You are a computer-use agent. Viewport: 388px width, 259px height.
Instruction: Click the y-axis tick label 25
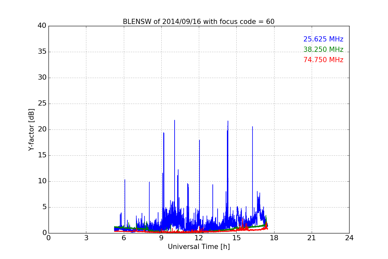point(42,104)
